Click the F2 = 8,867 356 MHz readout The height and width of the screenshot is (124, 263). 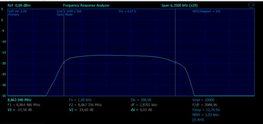pos(85,105)
